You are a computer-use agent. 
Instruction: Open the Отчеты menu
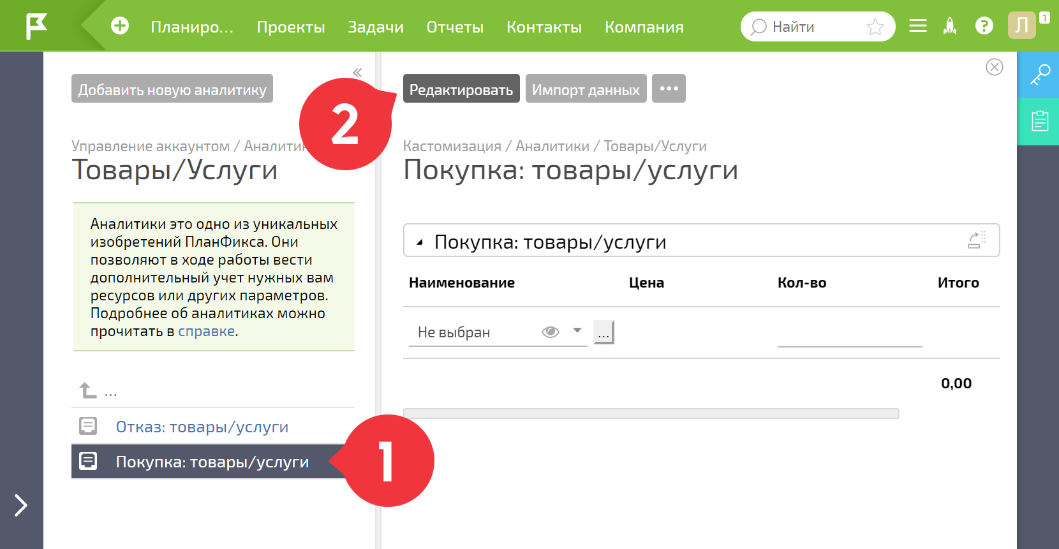pos(455,27)
